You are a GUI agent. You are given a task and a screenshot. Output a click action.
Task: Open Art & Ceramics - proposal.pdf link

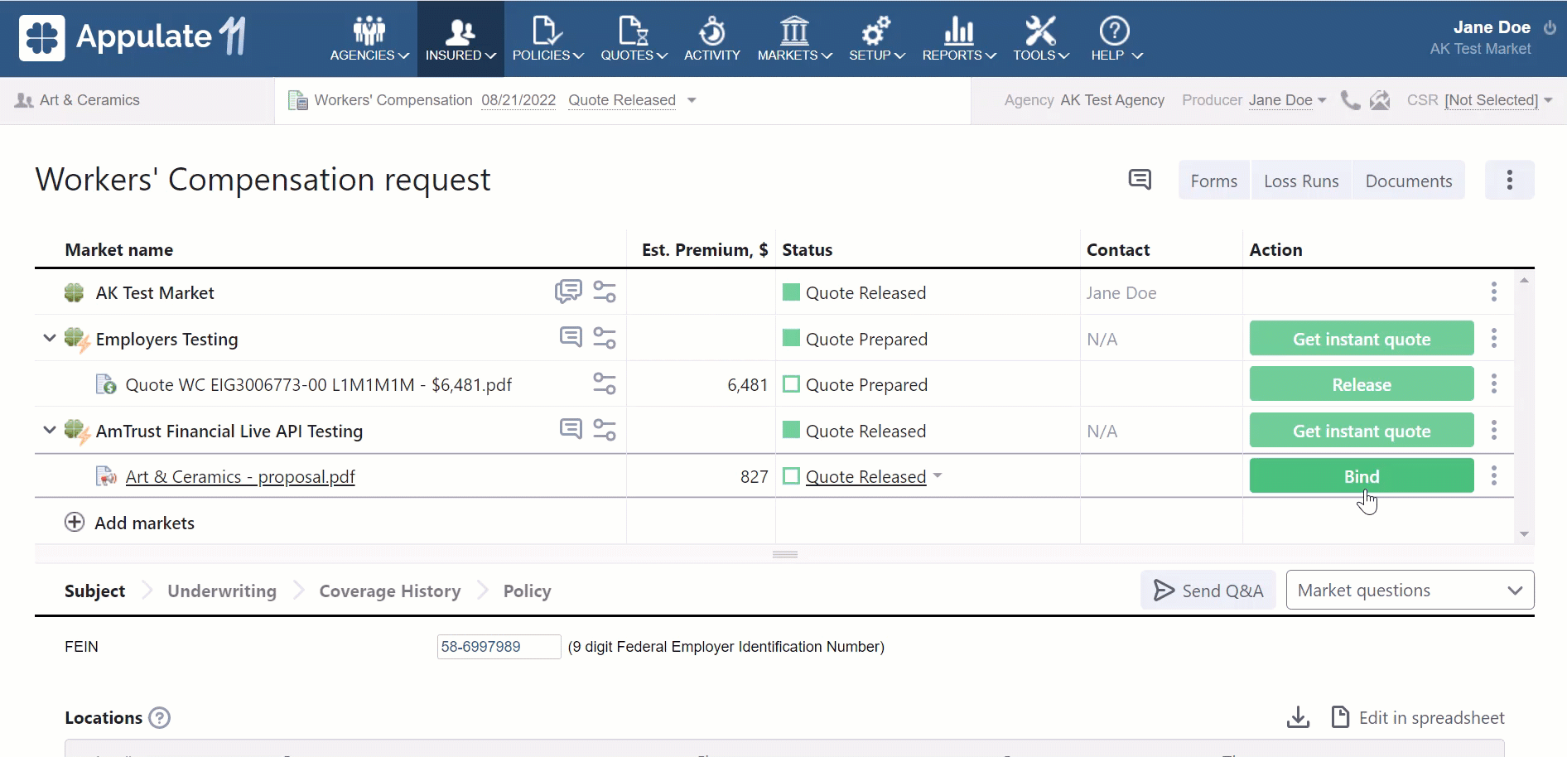click(x=240, y=476)
